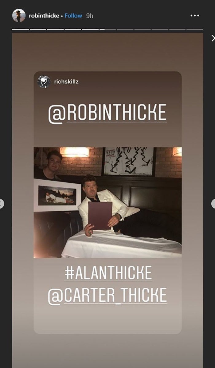
Task: Click the 9h timestamp
Action: [x=90, y=16]
